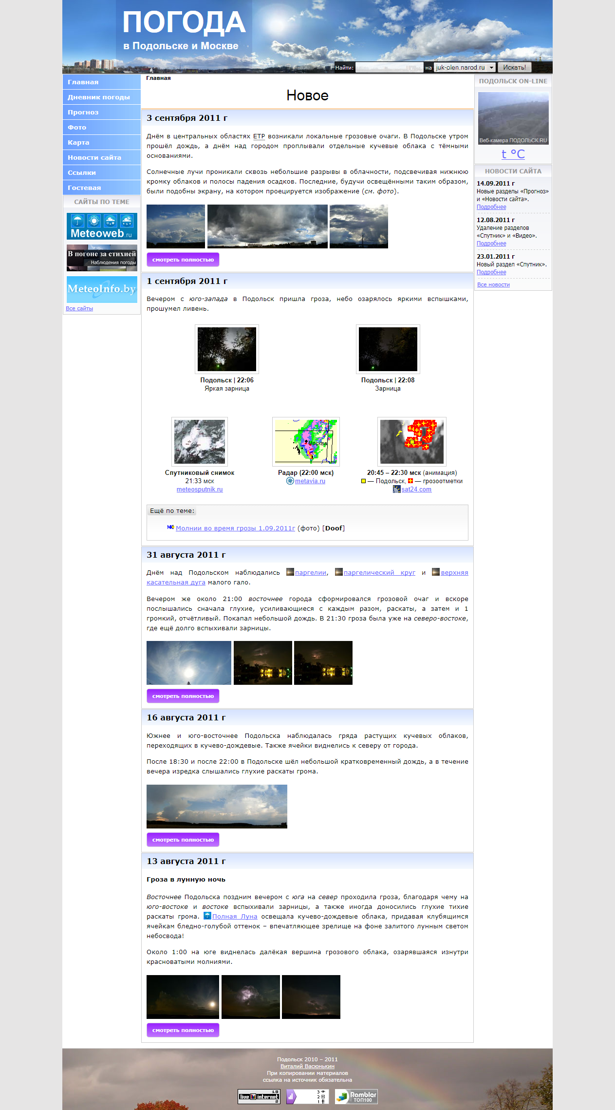Click the icon before 'Молнии во время грозы'

[x=170, y=527]
